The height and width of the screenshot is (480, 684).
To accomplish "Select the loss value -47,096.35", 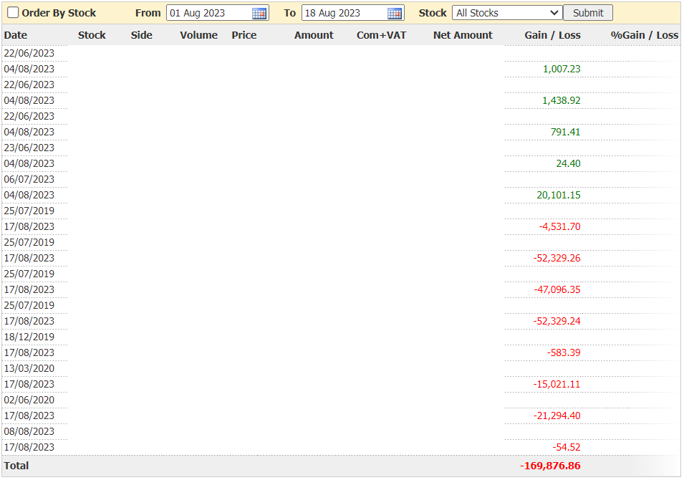I will click(557, 289).
